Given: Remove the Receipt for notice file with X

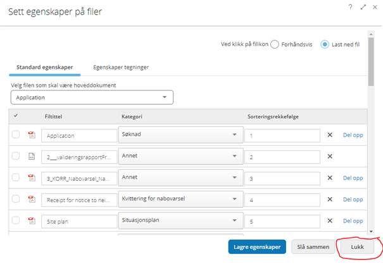Looking at the screenshot, I should (x=330, y=199).
